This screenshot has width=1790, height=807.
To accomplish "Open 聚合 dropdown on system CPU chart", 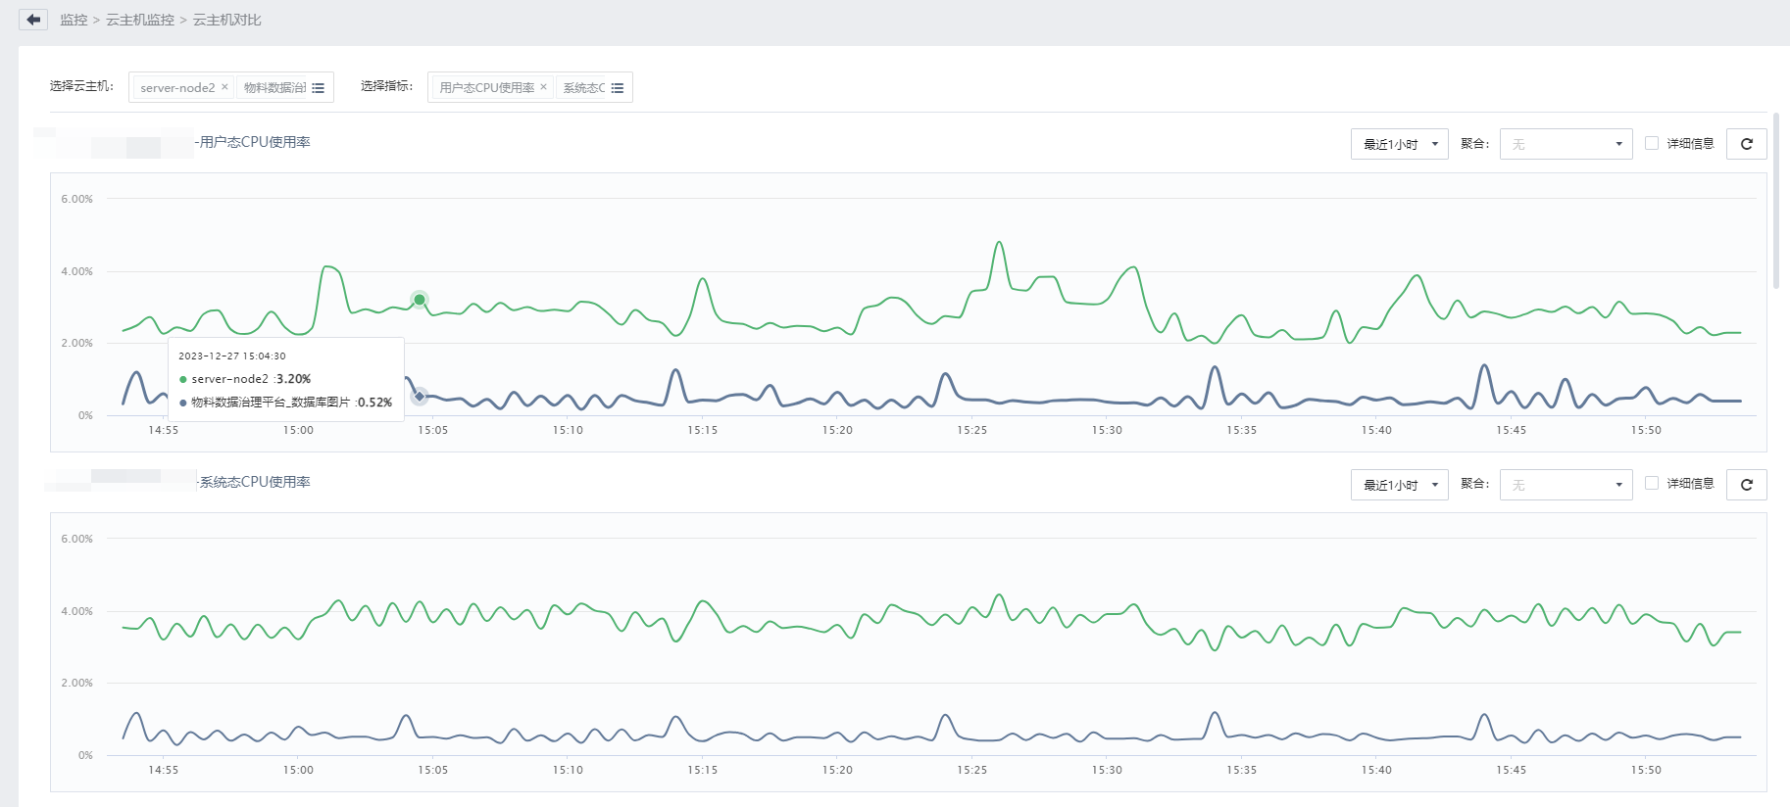I will pyautogui.click(x=1566, y=484).
